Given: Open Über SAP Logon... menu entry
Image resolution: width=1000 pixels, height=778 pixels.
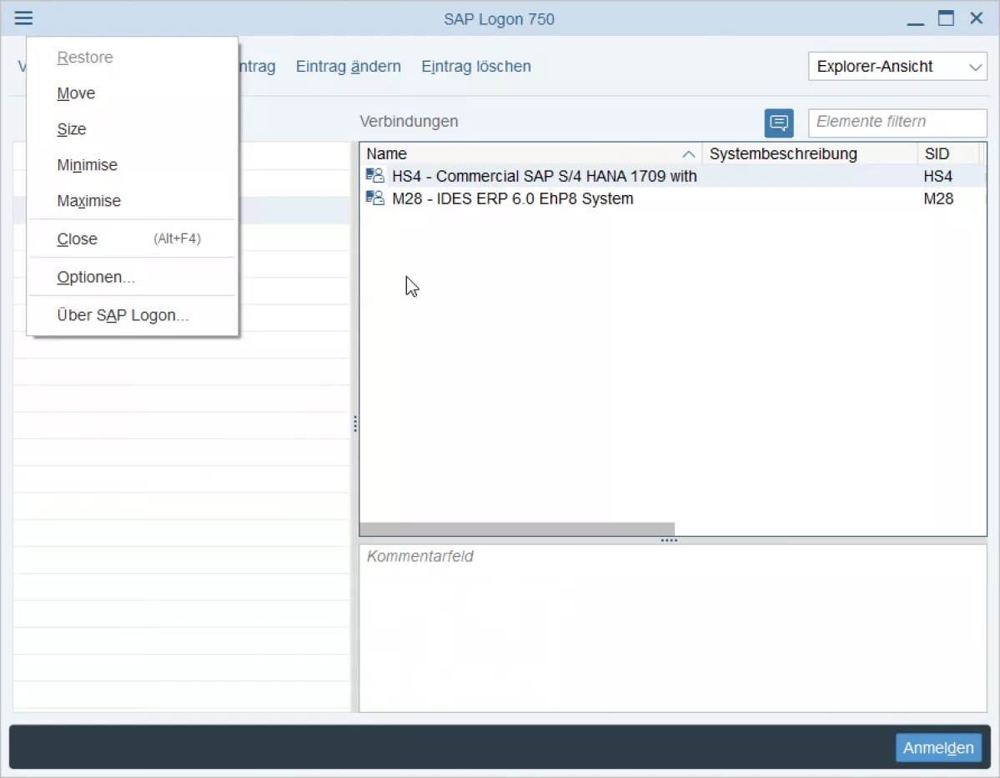Looking at the screenshot, I should (x=132, y=315).
